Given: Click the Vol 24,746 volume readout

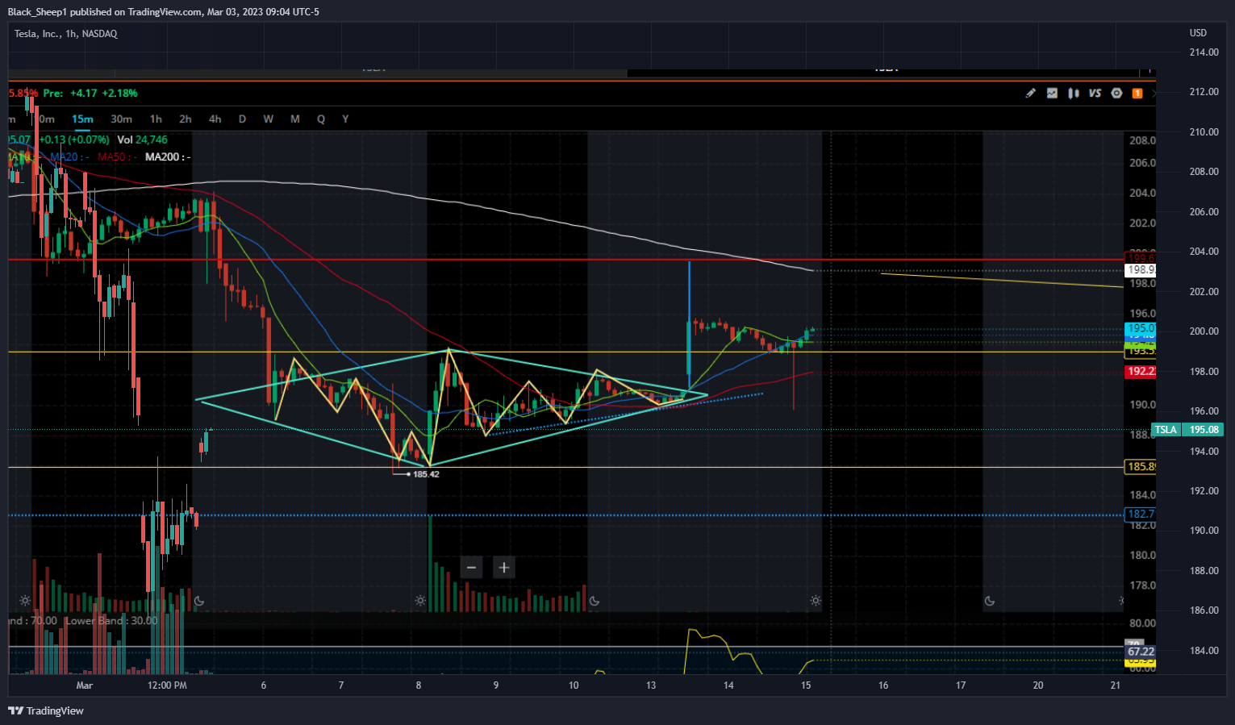Looking at the screenshot, I should 143,140.
